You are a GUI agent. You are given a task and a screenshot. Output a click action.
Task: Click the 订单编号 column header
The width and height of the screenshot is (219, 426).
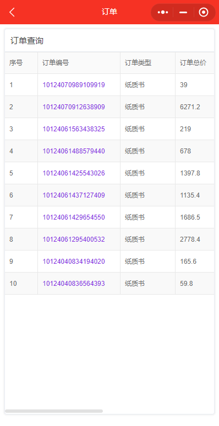click(56, 63)
